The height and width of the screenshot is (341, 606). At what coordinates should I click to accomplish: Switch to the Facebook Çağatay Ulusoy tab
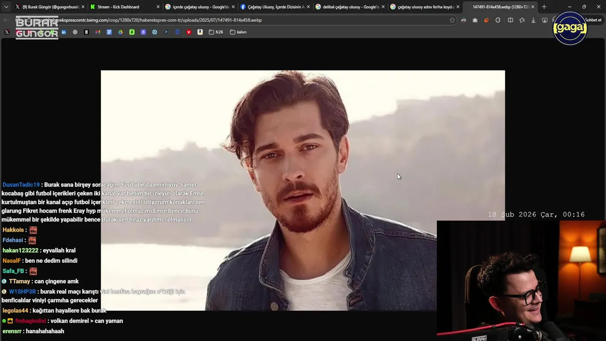[275, 7]
